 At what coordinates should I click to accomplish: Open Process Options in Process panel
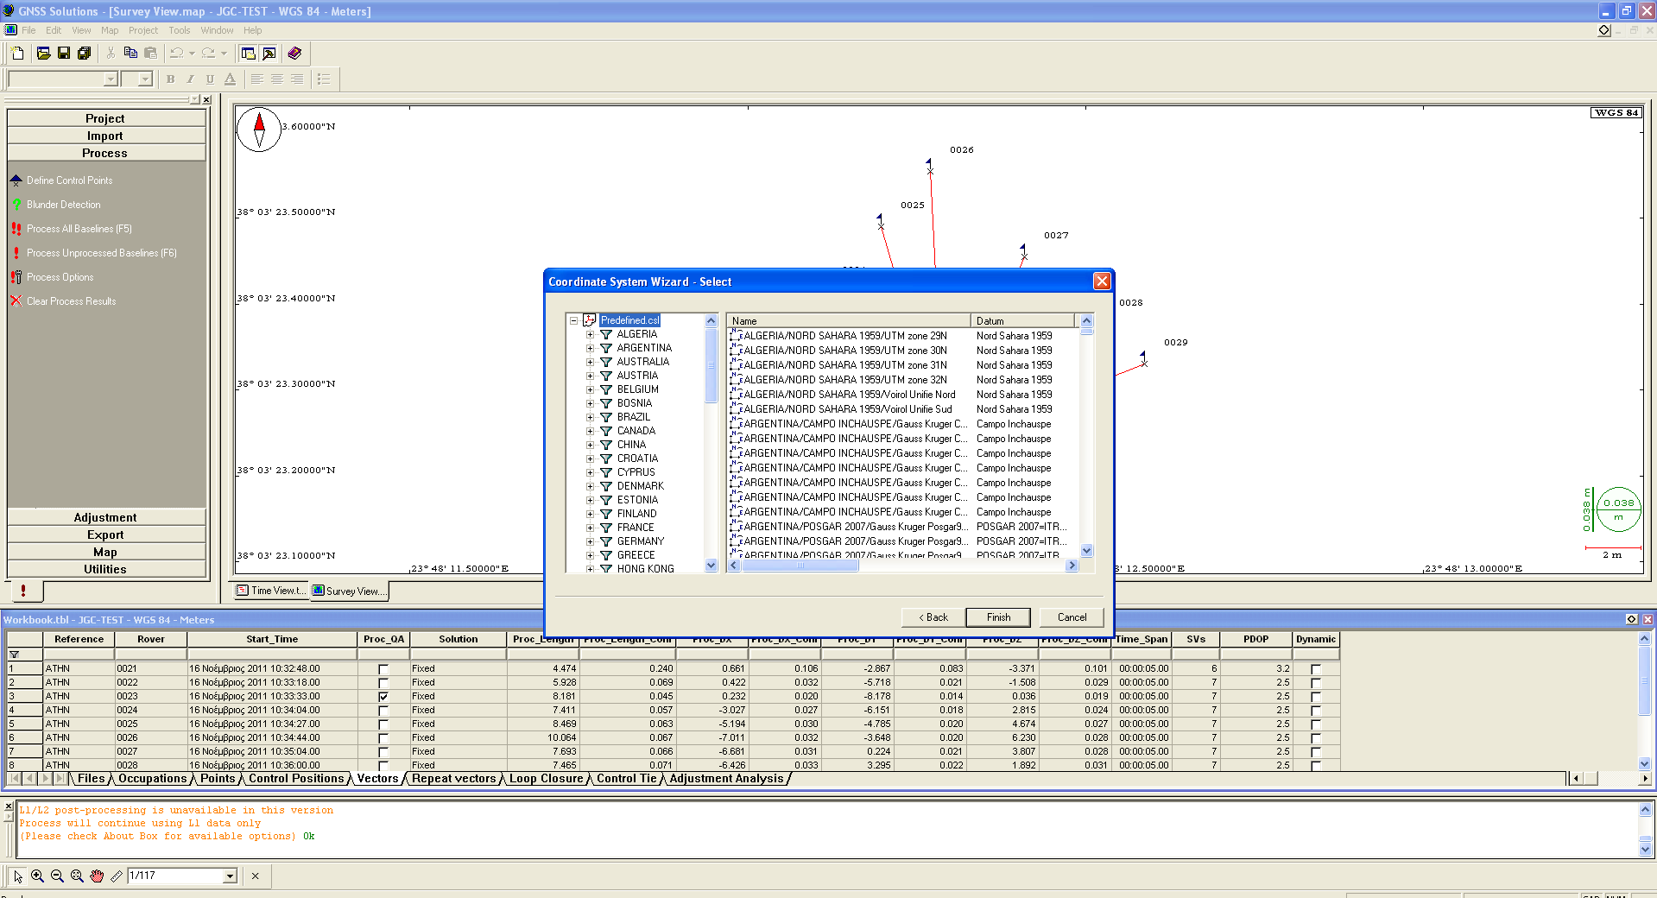pyautogui.click(x=60, y=277)
